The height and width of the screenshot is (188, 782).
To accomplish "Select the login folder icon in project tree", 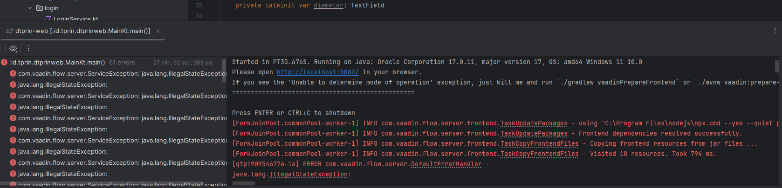I will pos(40,8).
